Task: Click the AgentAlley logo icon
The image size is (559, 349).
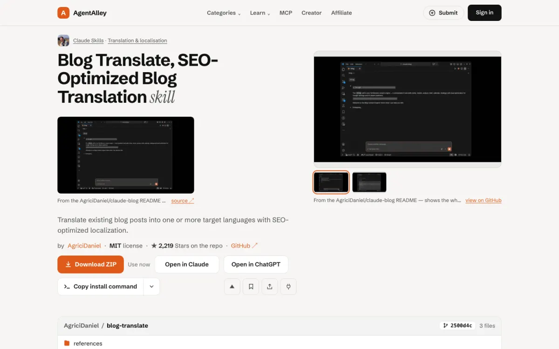Action: pos(63,13)
